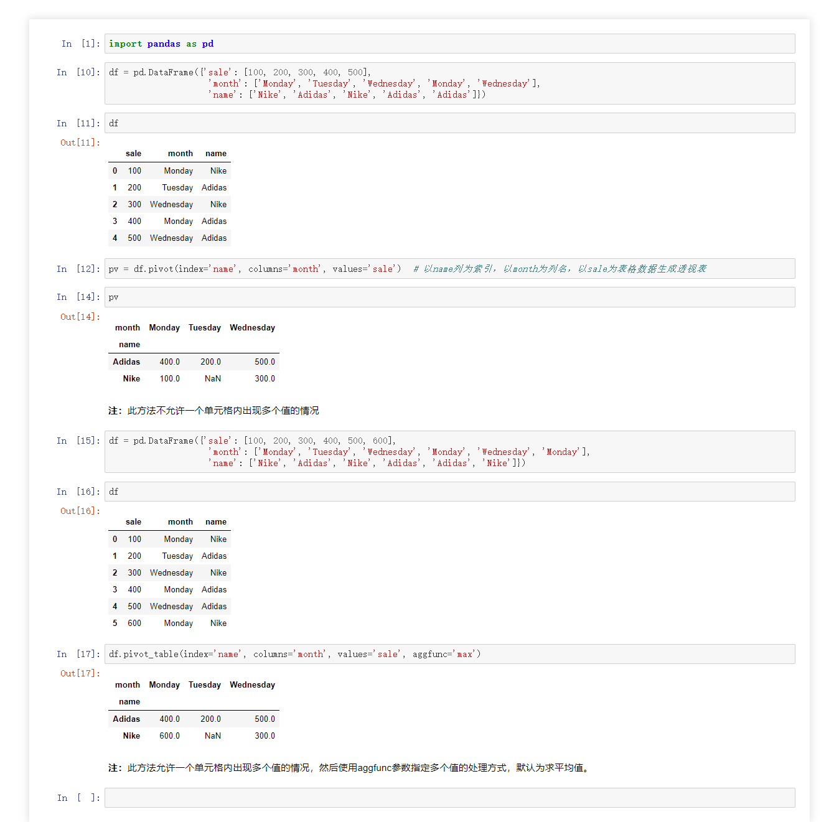Click the '100.0' cell in Out[14]
The height and width of the screenshot is (822, 839).
click(169, 378)
